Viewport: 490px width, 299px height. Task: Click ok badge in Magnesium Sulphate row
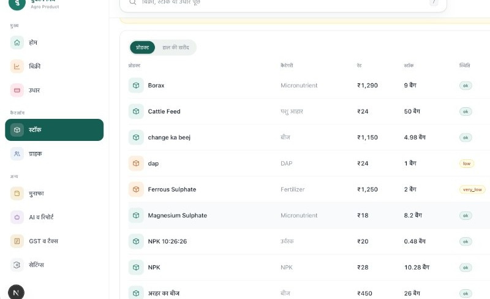[466, 216]
